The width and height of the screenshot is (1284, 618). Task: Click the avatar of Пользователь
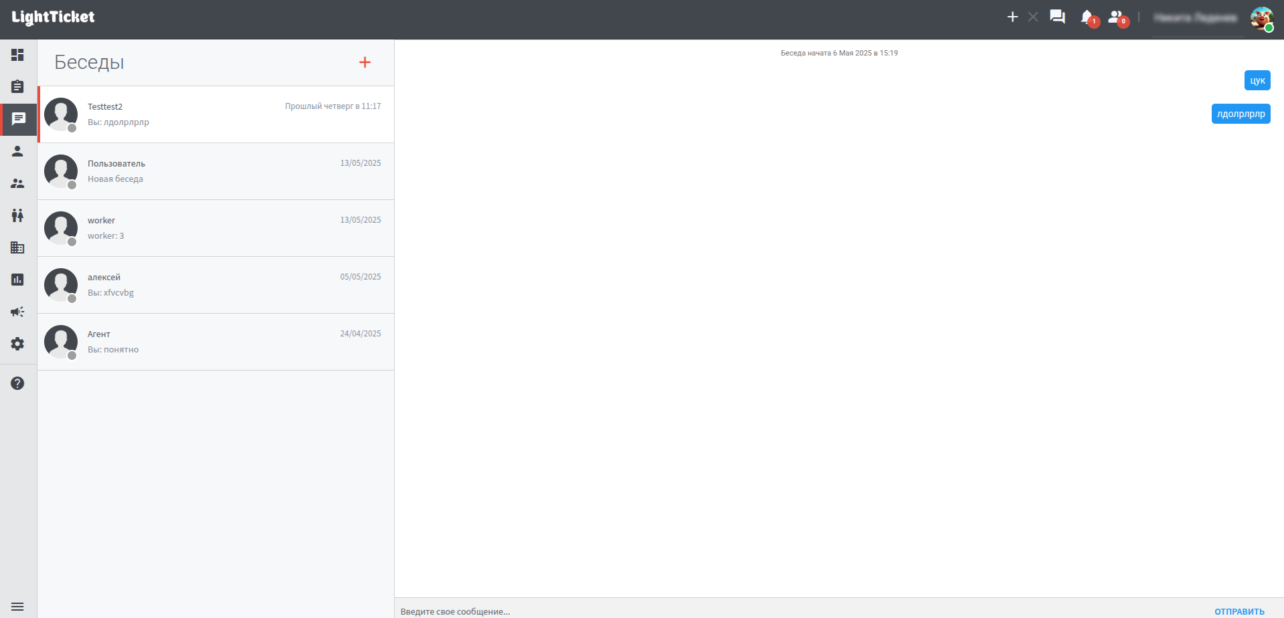point(61,171)
